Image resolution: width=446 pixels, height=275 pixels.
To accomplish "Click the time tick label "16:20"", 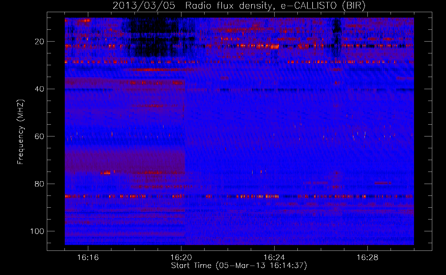I will (x=181, y=257).
